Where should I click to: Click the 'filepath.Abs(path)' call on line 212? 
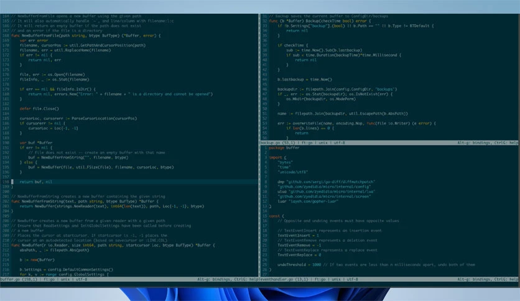pyautogui.click(x=70, y=250)
